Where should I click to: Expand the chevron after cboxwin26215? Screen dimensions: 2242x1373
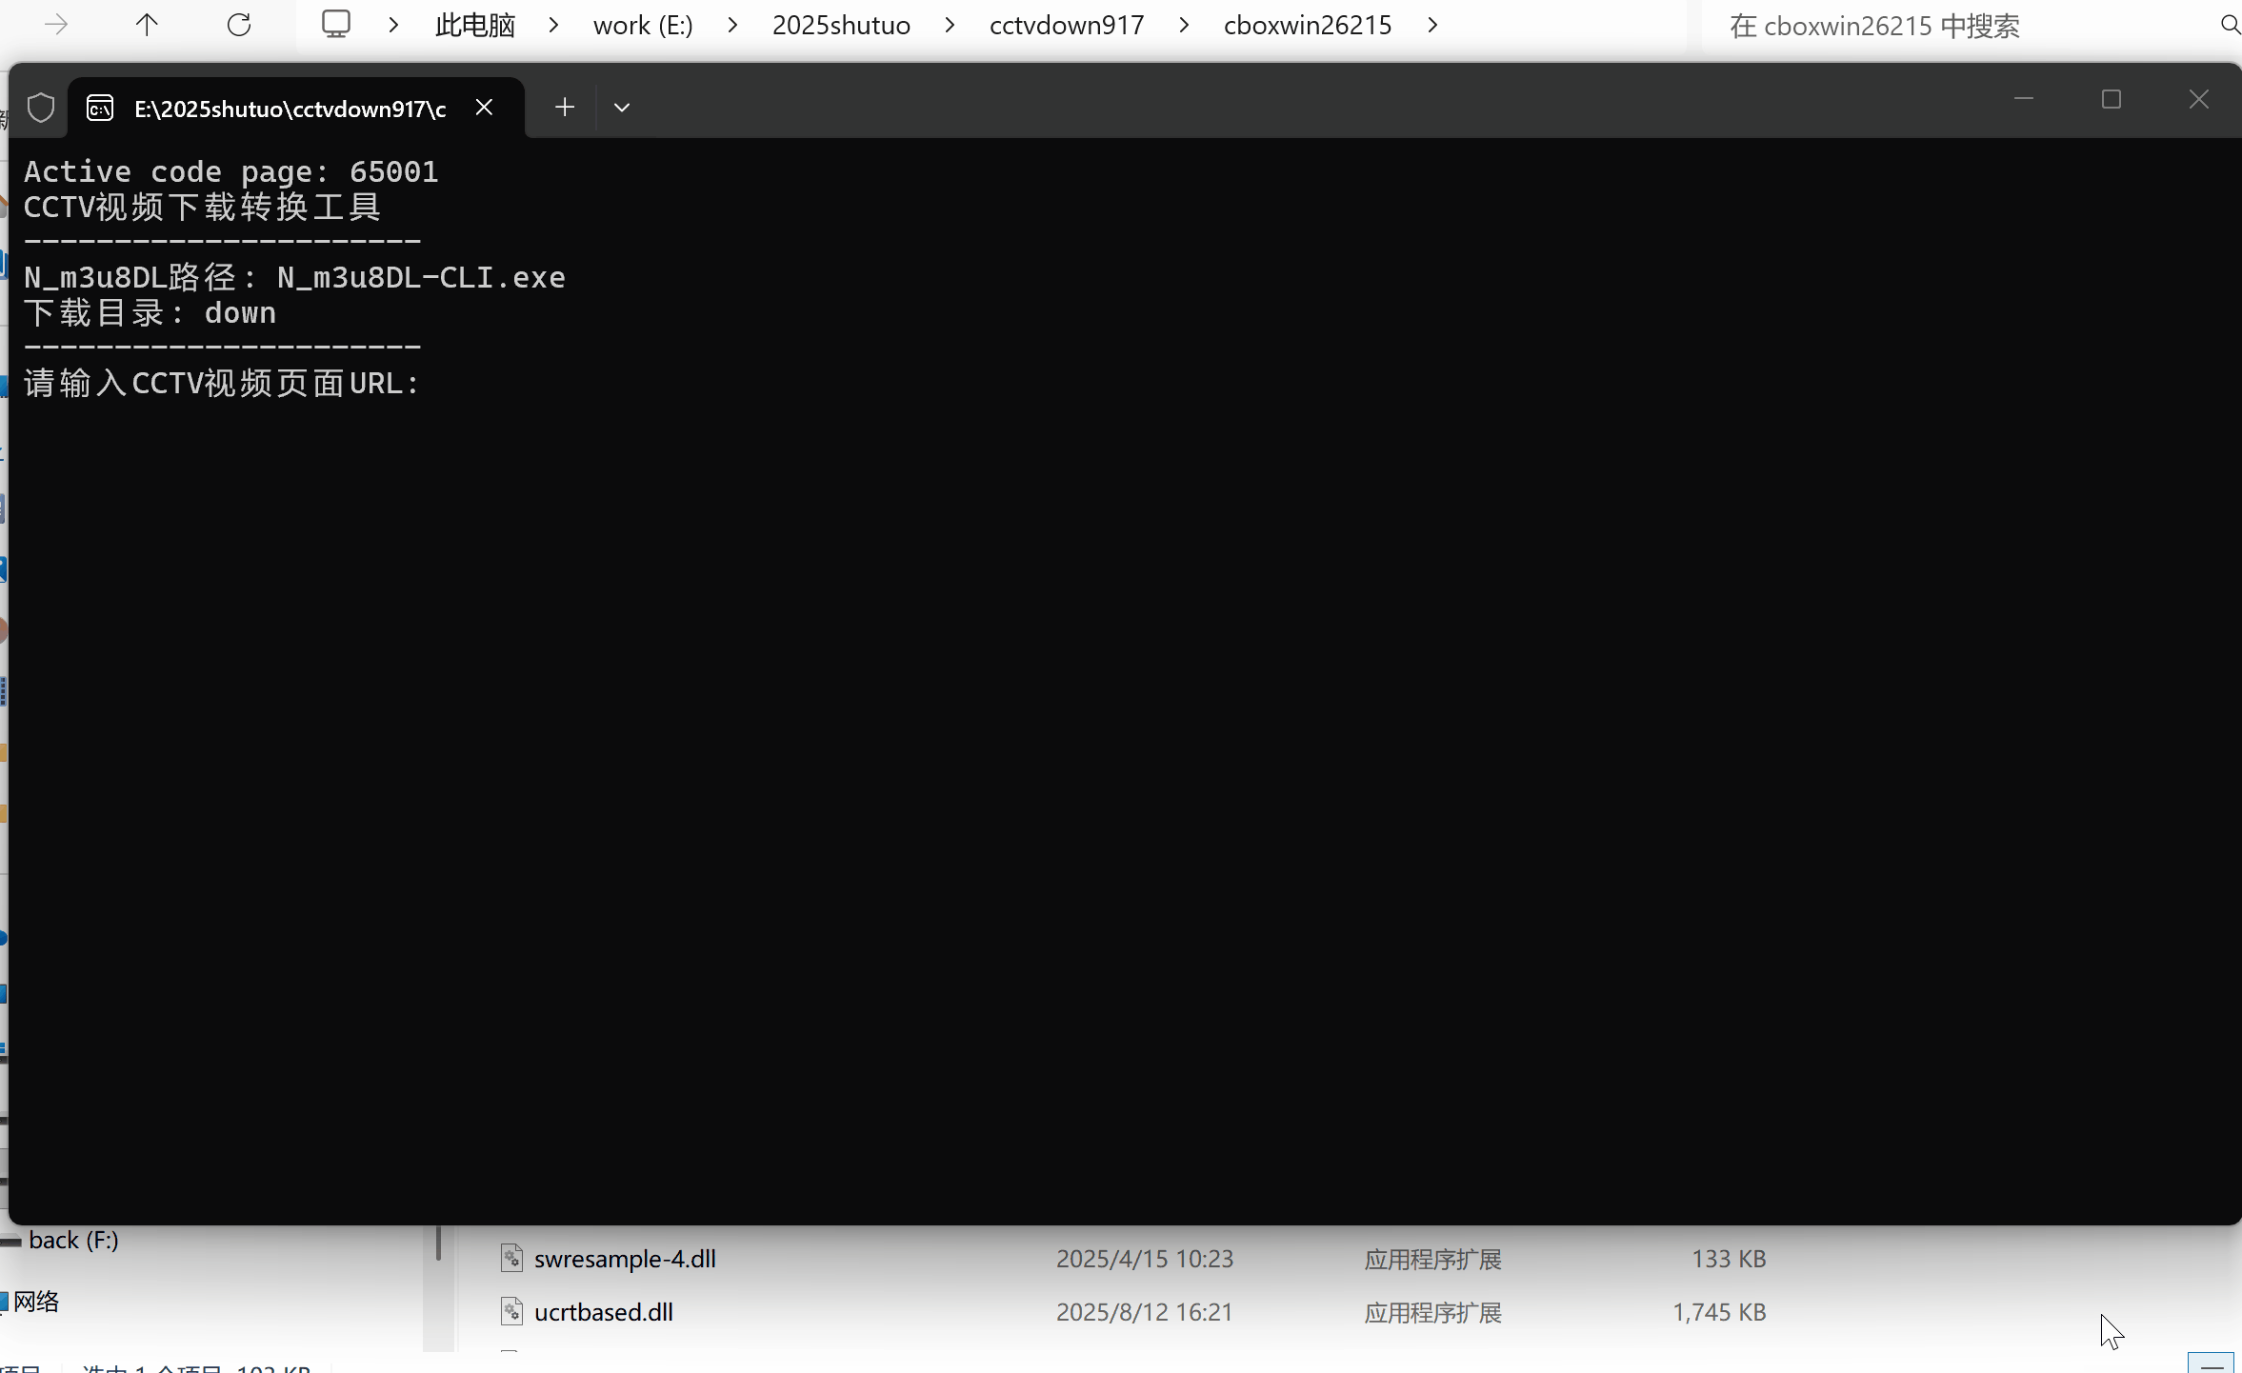pyautogui.click(x=1432, y=25)
